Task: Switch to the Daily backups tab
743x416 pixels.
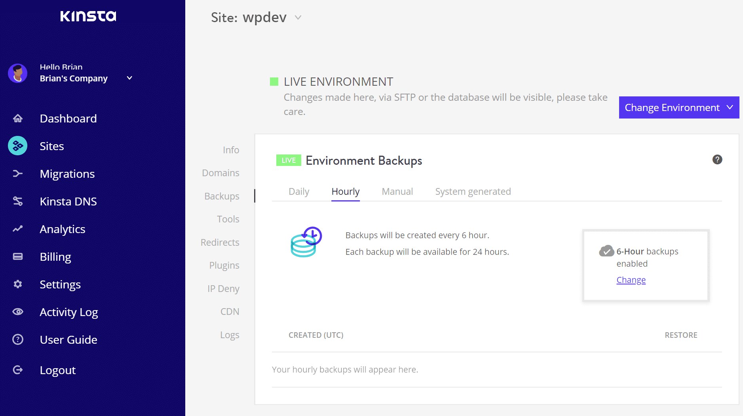Action: coord(299,192)
